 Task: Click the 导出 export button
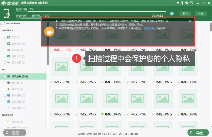198,133
